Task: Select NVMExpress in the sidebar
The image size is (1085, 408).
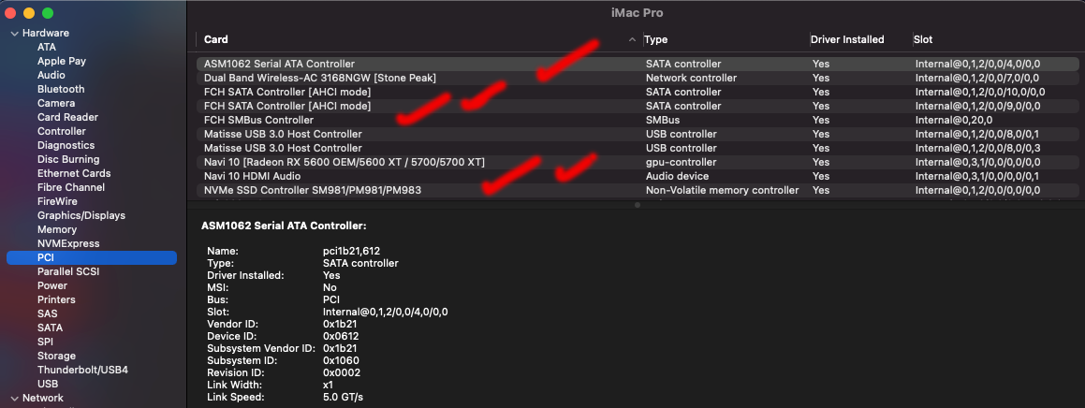Action: 68,243
